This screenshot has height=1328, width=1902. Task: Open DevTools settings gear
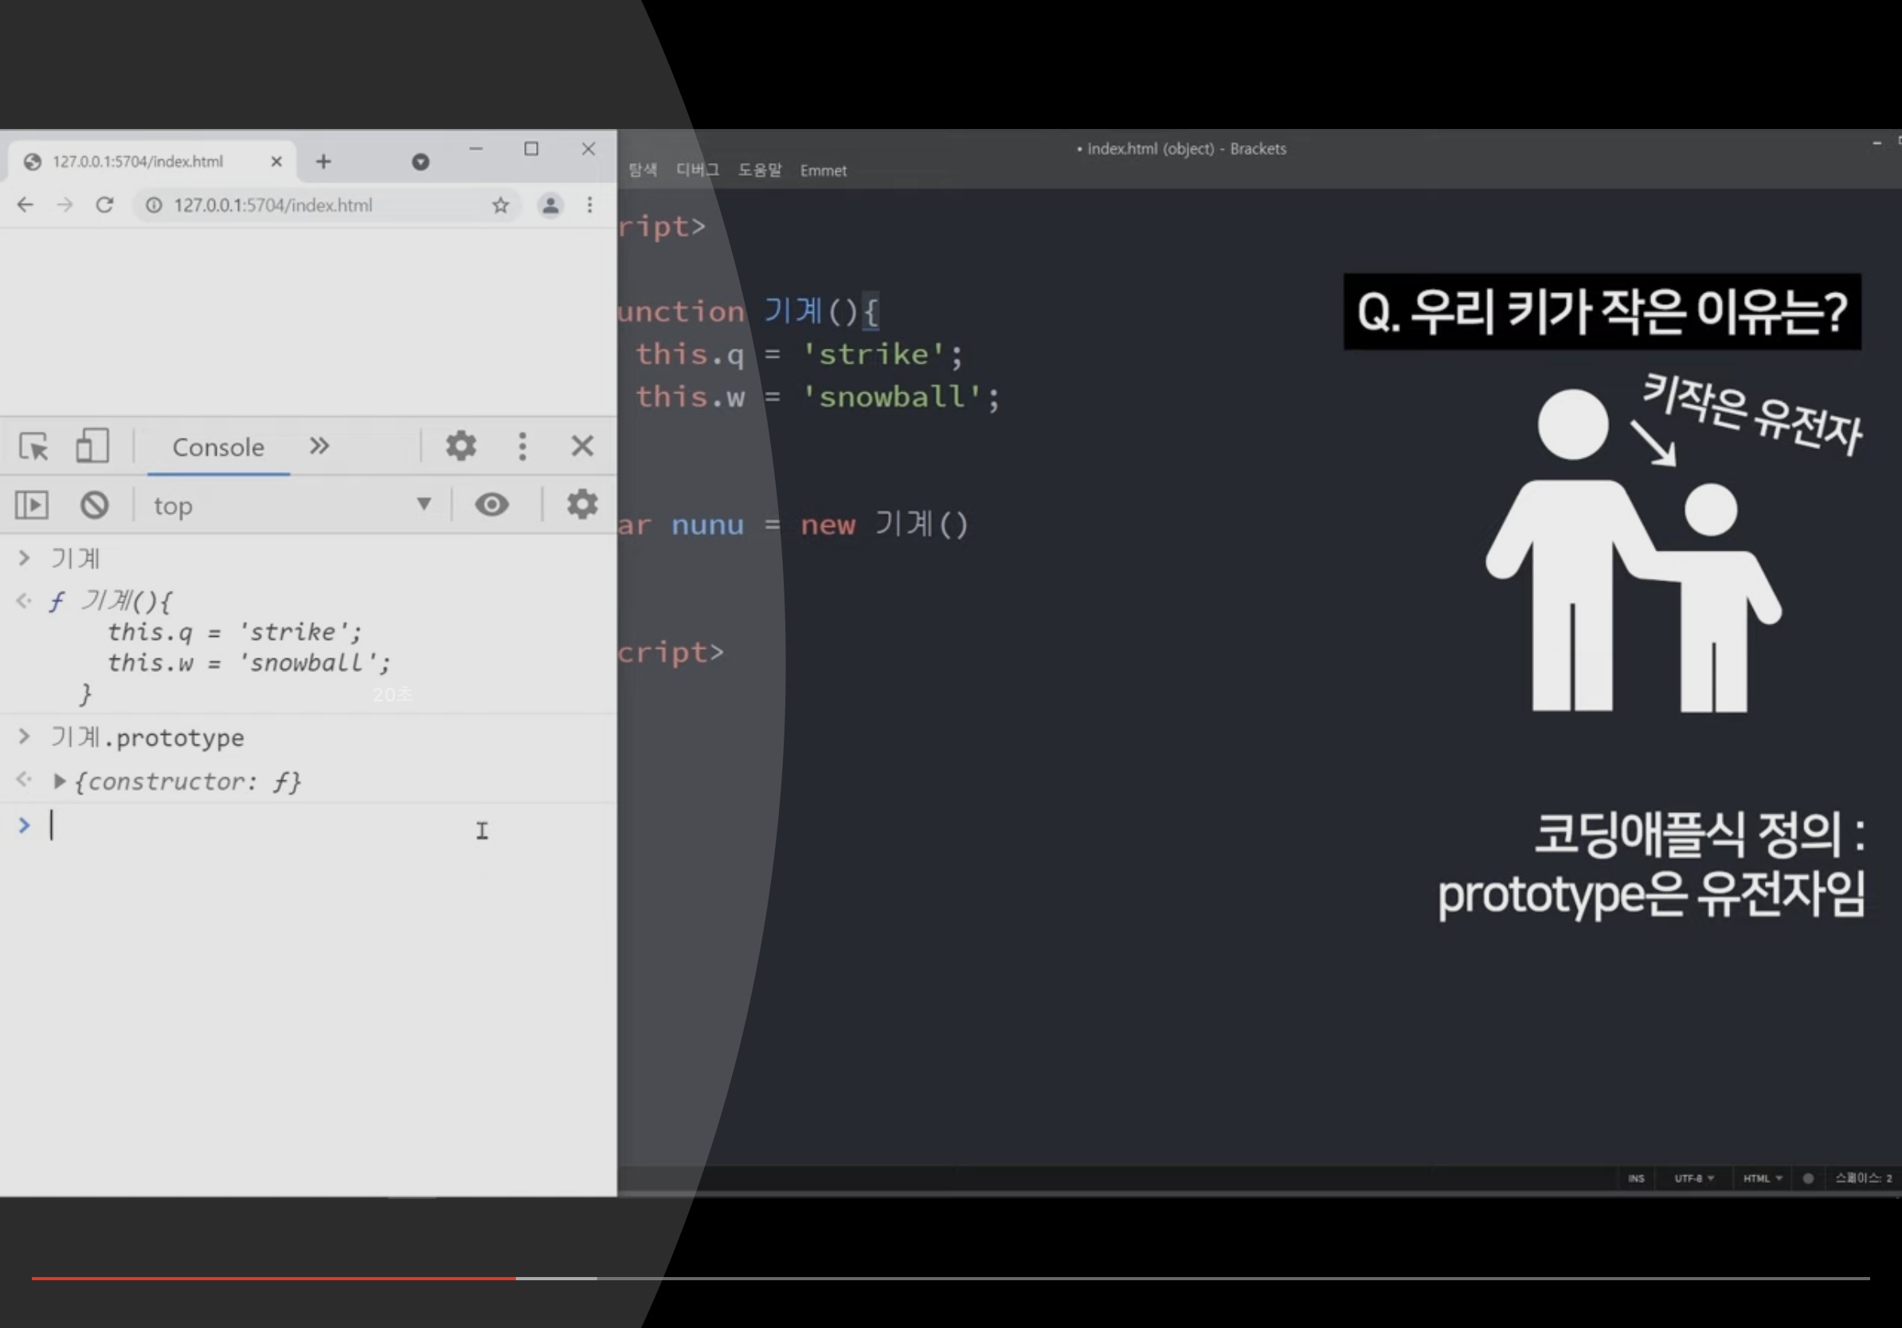click(x=460, y=447)
